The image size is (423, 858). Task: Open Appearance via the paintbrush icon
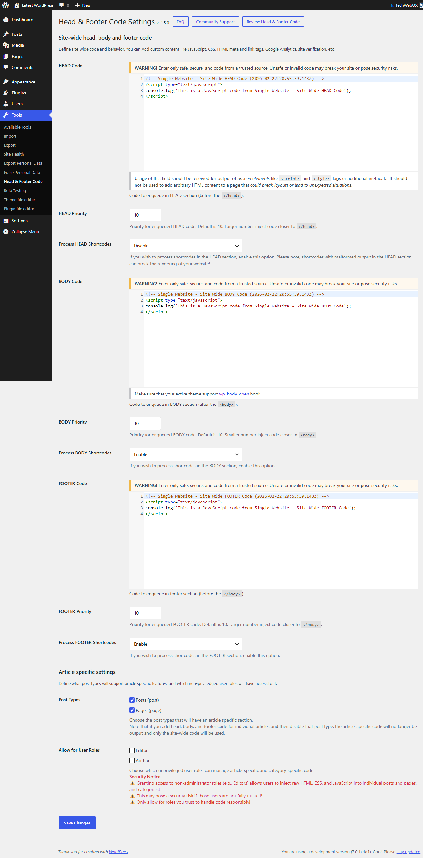(x=6, y=82)
